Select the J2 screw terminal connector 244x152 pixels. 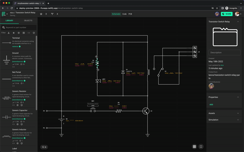coord(195,52)
